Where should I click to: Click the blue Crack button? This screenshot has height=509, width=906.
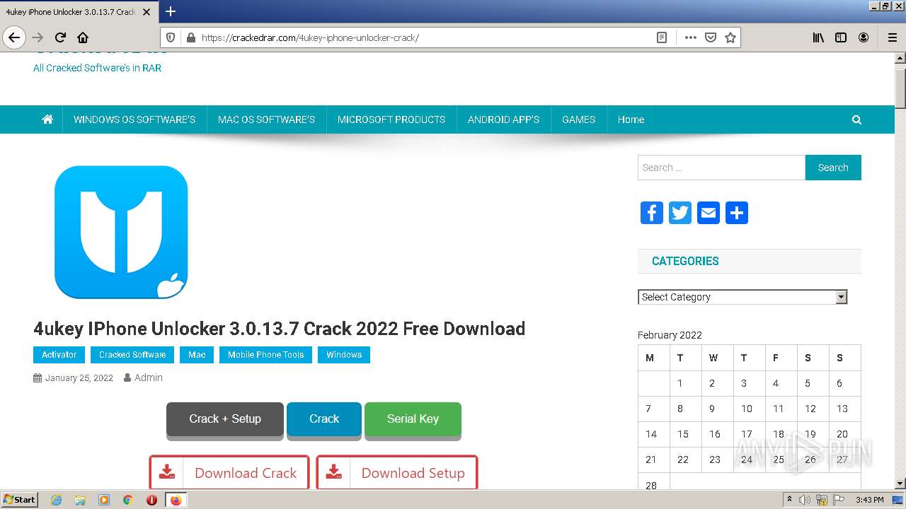[324, 419]
